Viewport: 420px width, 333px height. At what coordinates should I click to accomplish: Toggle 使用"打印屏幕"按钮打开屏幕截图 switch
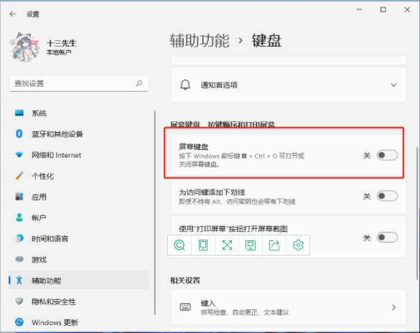click(x=387, y=238)
